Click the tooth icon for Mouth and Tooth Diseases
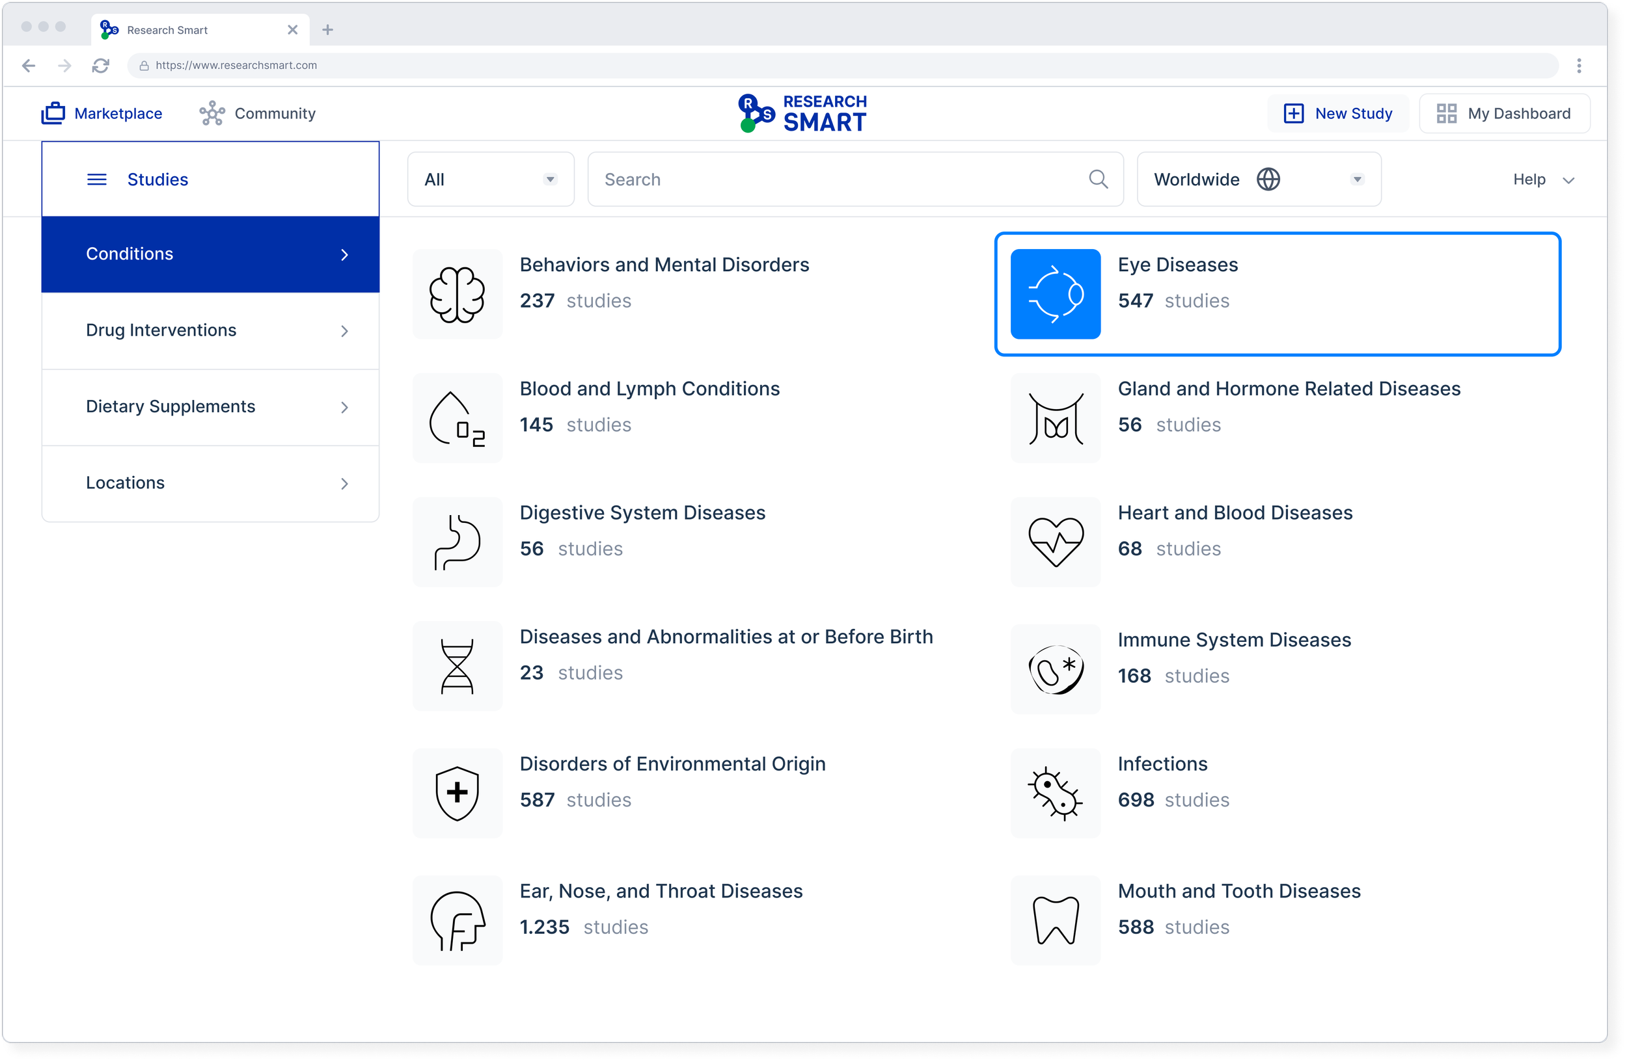Viewport: 1627px width, 1062px height. [1055, 921]
